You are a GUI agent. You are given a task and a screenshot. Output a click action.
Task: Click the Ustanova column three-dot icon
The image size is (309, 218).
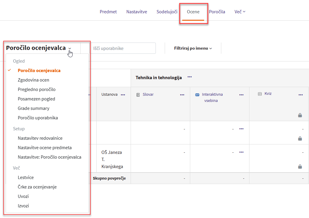tap(123, 95)
